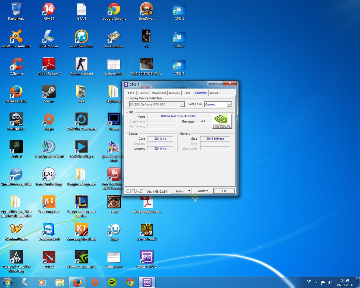Viewport: 360px width, 288px height.
Task: Select the CPU-3 image file
Action: tap(179, 67)
